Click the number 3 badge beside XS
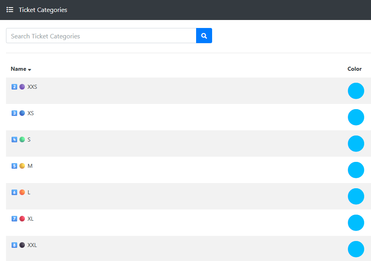Viewport: 371px width, 261px height. 14,113
